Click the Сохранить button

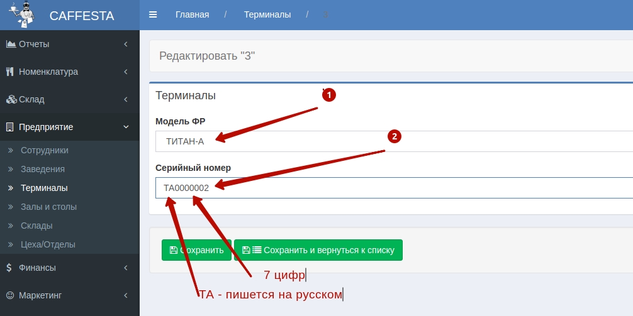pyautogui.click(x=196, y=250)
